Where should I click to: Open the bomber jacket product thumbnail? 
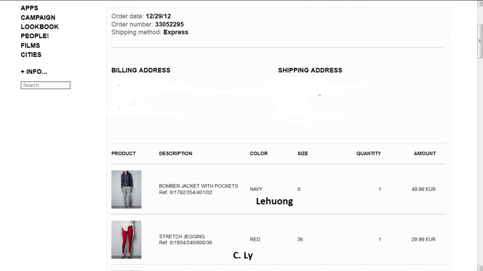pyautogui.click(x=126, y=189)
